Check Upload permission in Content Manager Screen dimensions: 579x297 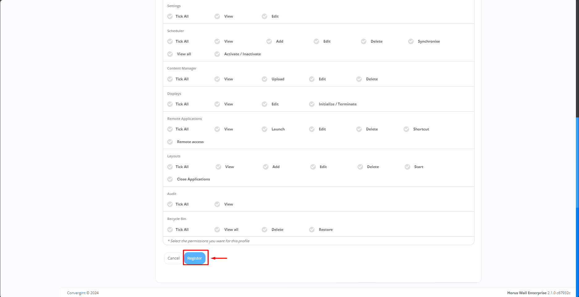(x=264, y=79)
